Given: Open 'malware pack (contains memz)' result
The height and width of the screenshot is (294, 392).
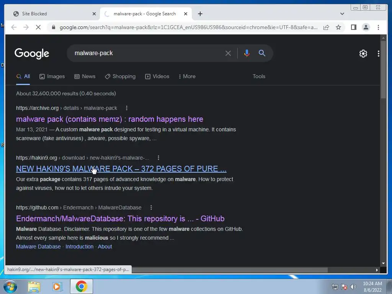Looking at the screenshot, I should click(x=109, y=119).
